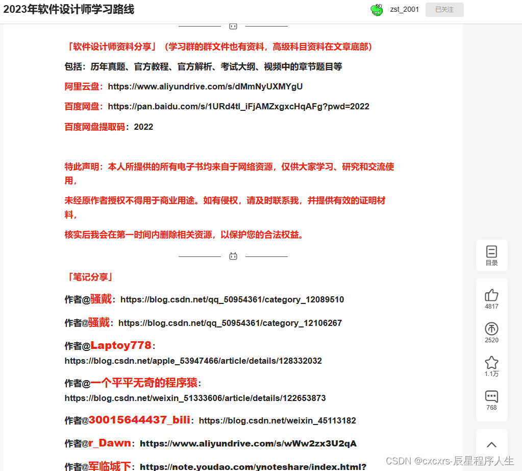This screenshot has height=471, width=522.
Task: Open 军临城下's note.youdao.com link
Action: click(x=253, y=467)
